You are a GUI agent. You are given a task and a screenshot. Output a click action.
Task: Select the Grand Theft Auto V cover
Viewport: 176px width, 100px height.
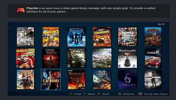127,37
